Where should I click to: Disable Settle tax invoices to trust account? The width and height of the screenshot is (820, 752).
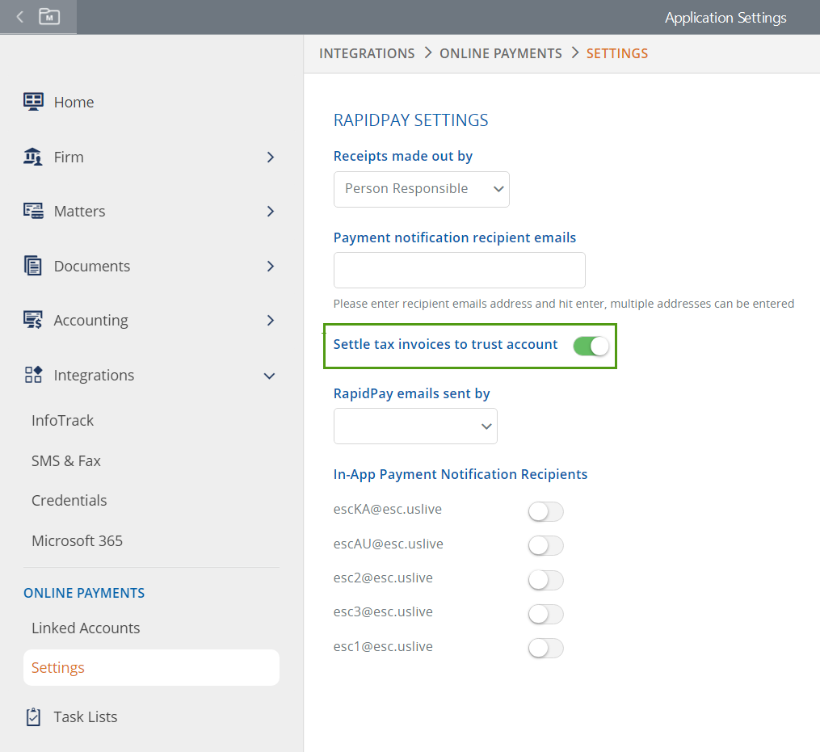click(x=591, y=346)
